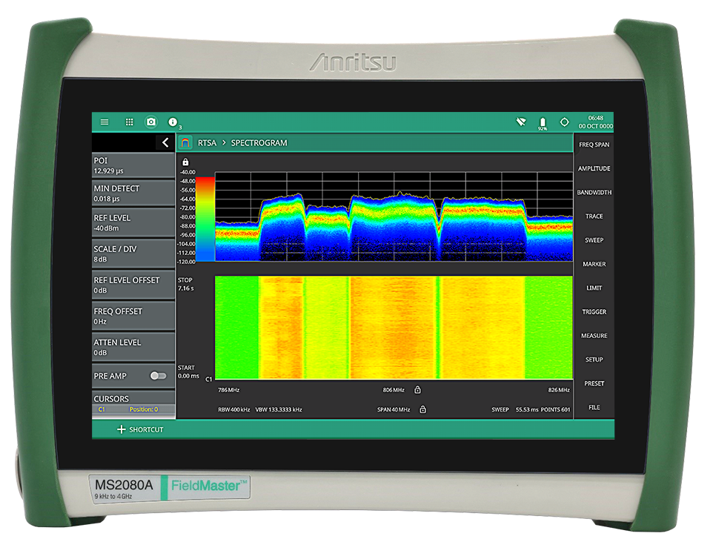Adjust the ATTEN LEVEL 0 dB
The image size is (713, 559).
(133, 347)
